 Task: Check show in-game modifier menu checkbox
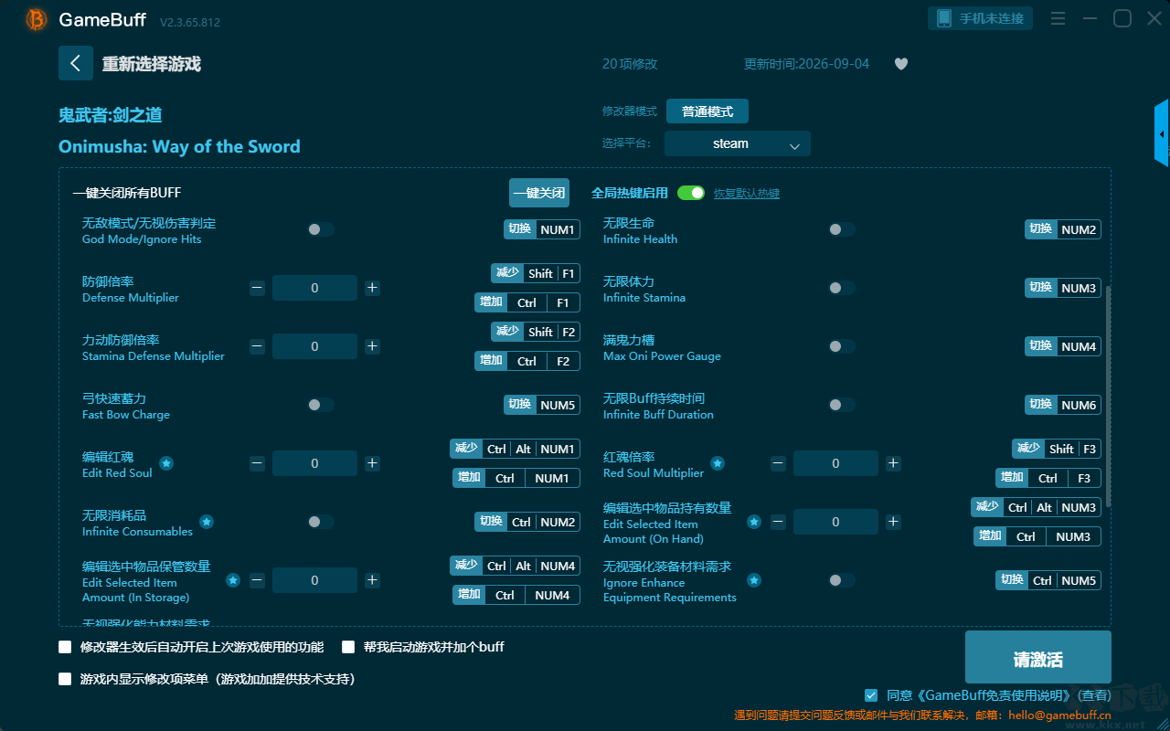(x=65, y=679)
